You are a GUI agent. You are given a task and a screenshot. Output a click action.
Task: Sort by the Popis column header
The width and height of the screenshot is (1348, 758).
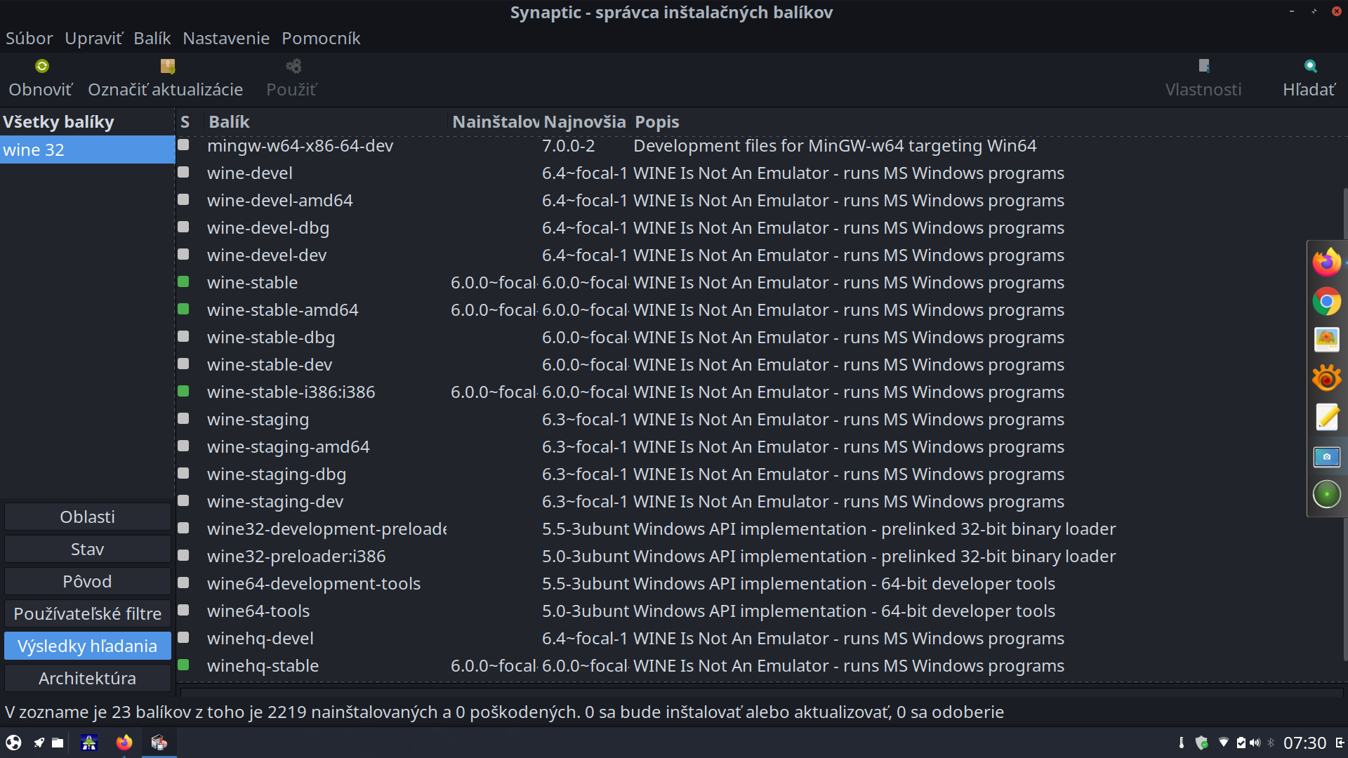pyautogui.click(x=656, y=122)
